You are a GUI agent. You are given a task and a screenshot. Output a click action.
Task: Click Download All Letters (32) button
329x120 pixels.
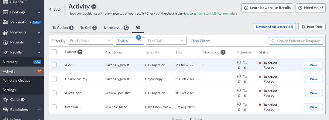coord(274,27)
